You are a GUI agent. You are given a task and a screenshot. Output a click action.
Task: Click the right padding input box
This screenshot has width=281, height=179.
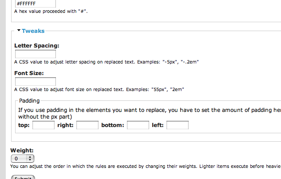87,125
